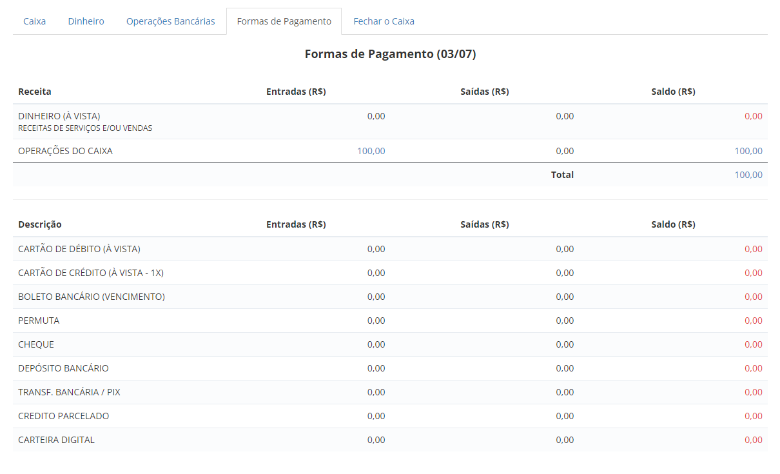Click the Total saldo value 100,00
The image size is (780, 474).
(x=748, y=175)
